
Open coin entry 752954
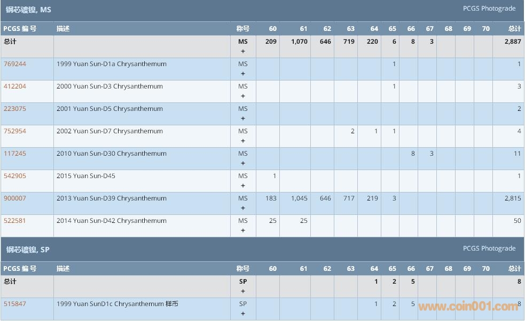(15, 131)
